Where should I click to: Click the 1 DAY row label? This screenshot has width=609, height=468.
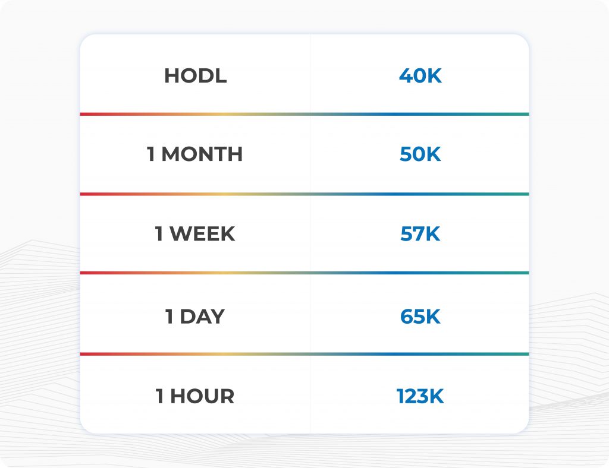(x=195, y=317)
